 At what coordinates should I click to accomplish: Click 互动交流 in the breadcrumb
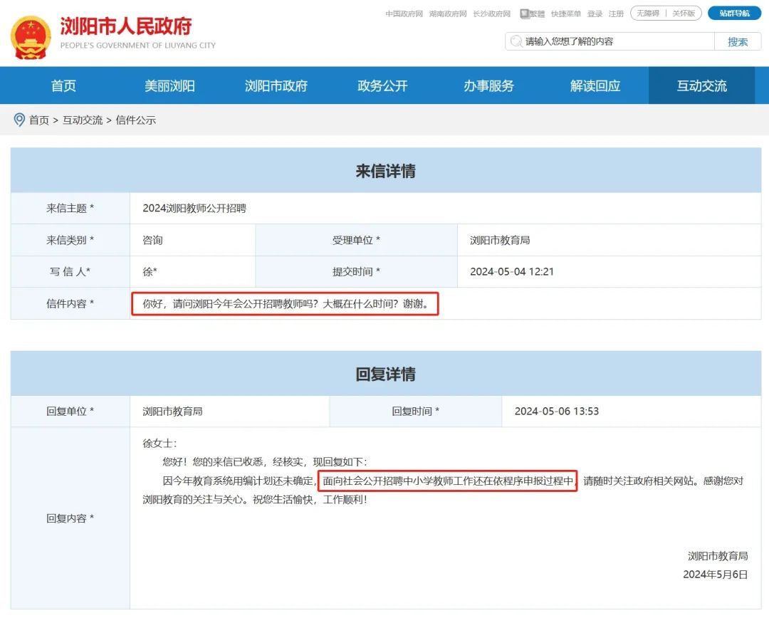(x=83, y=120)
